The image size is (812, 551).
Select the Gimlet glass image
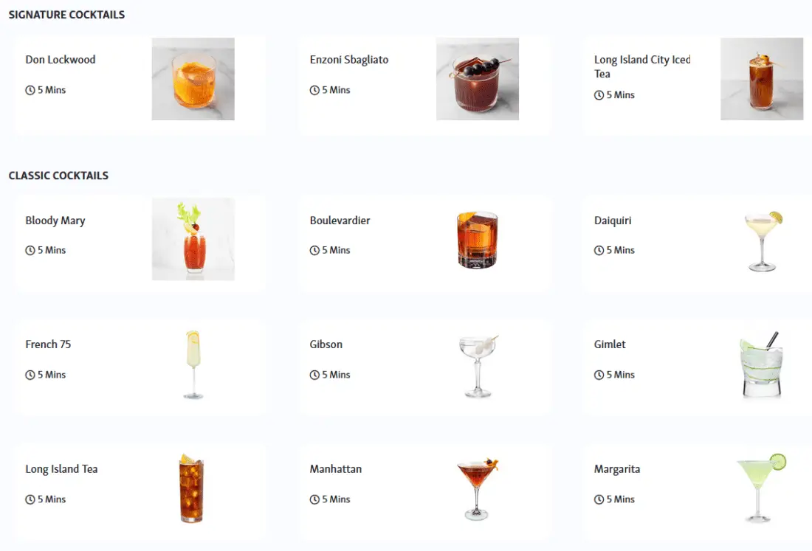(761, 364)
